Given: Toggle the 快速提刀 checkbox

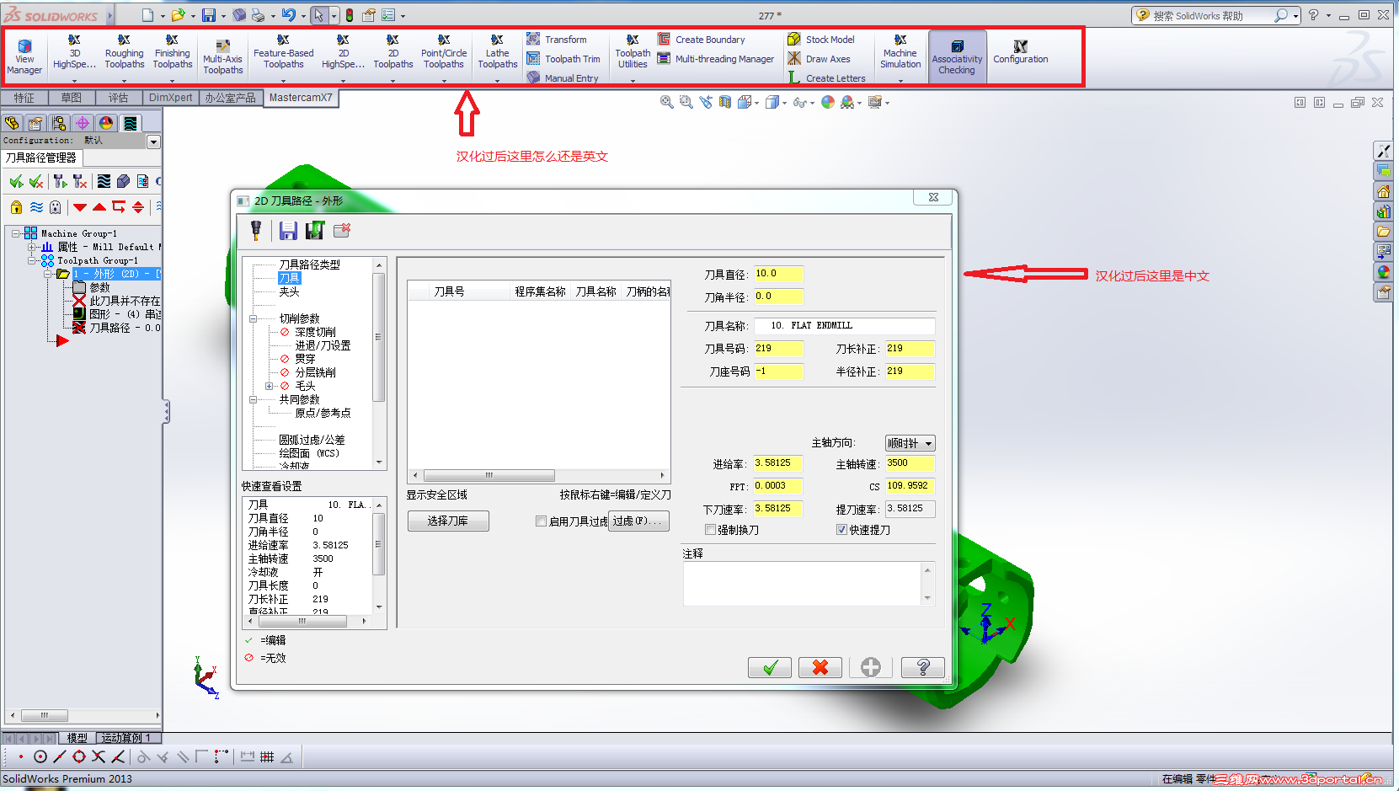Looking at the screenshot, I should (841, 530).
